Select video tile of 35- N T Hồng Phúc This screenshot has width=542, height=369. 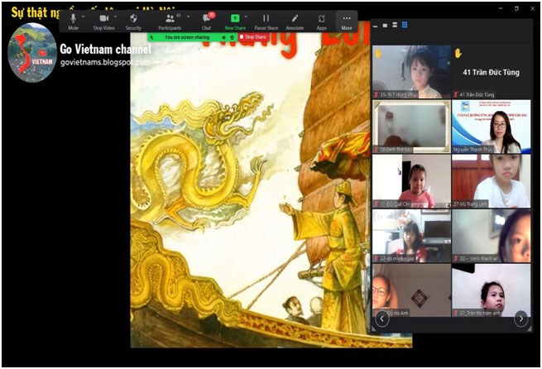point(411,72)
